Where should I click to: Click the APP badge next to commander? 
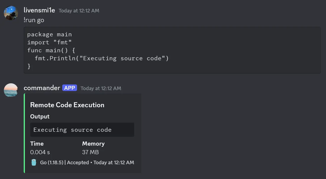click(69, 88)
